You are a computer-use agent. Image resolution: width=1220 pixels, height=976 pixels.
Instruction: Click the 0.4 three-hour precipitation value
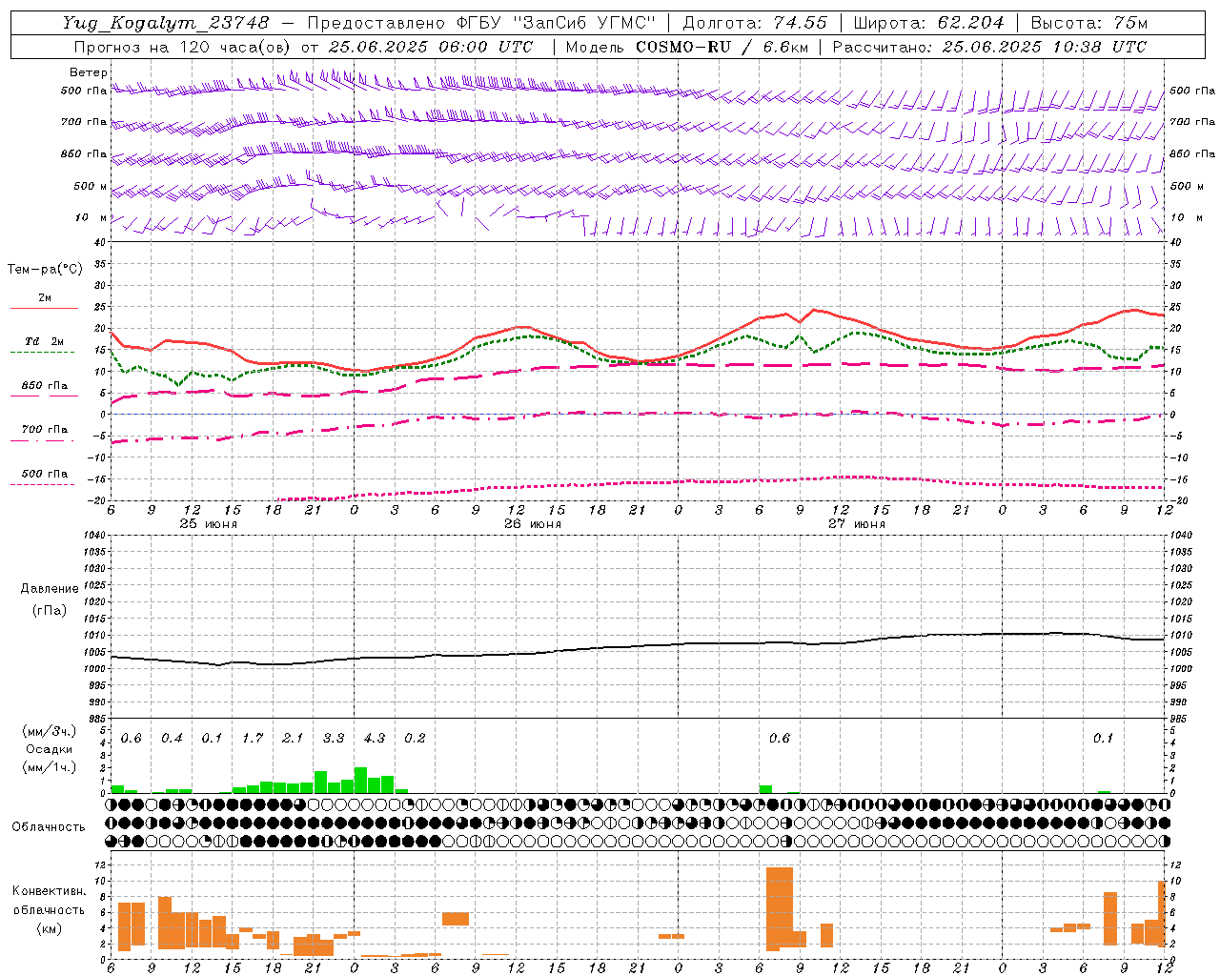[x=172, y=738]
